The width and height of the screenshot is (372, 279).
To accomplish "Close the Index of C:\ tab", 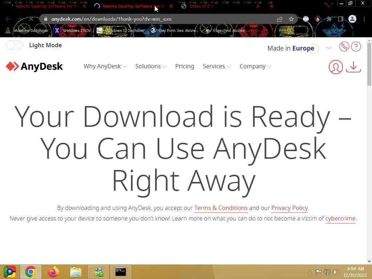I will point(258,7).
